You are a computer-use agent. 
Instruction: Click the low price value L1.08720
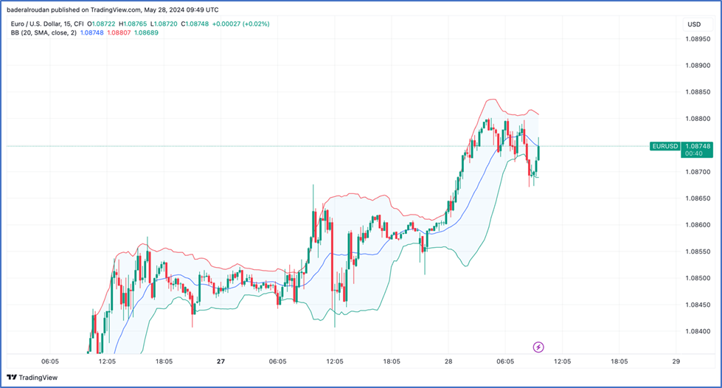coord(164,24)
